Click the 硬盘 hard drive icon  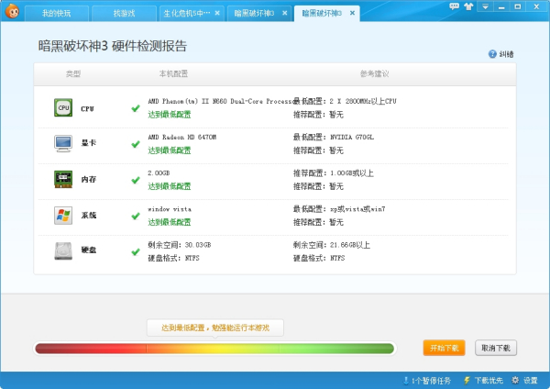pyautogui.click(x=63, y=251)
